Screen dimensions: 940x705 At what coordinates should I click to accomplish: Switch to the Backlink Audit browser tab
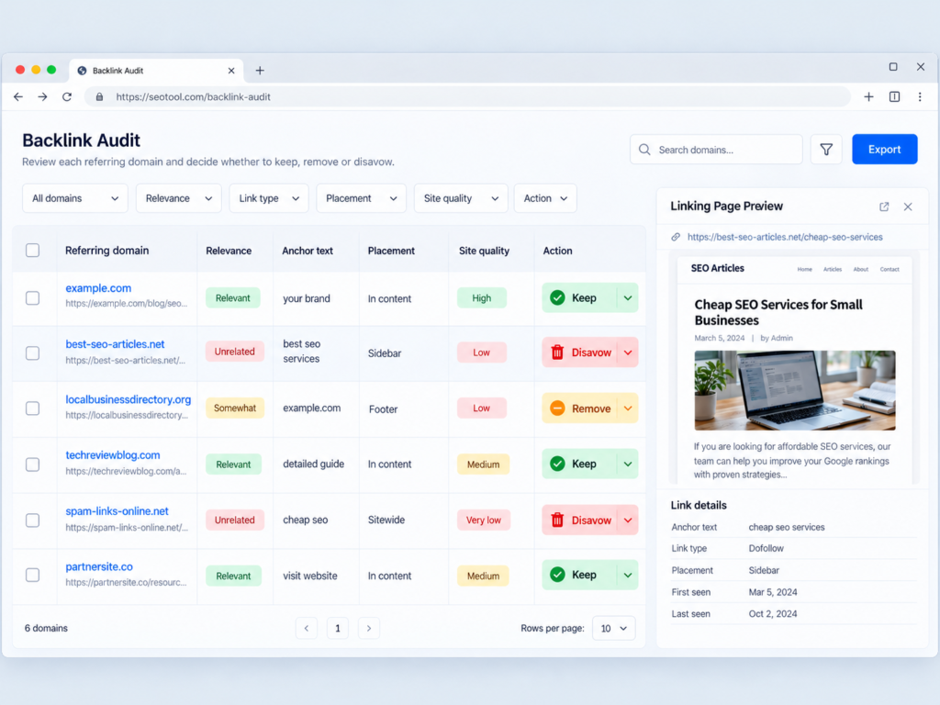[156, 71]
